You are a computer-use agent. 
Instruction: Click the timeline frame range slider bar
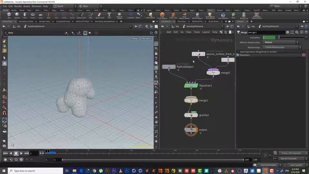click(x=153, y=159)
